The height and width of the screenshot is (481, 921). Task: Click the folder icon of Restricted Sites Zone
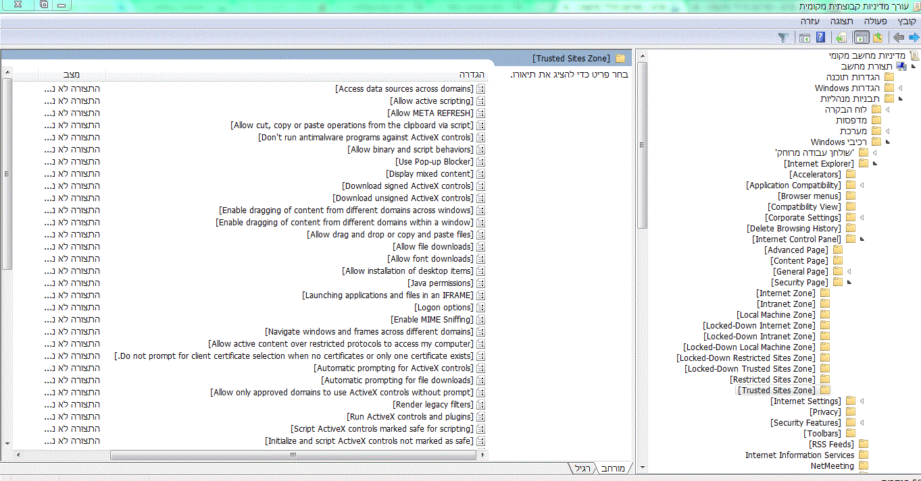tap(825, 380)
